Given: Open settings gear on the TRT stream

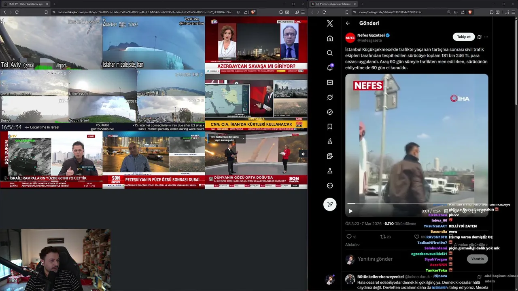Looking at the screenshot, I should (x=303, y=154).
